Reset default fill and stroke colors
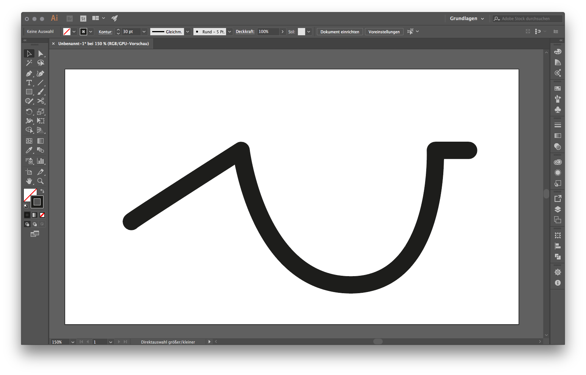This screenshot has width=586, height=375. [x=26, y=206]
